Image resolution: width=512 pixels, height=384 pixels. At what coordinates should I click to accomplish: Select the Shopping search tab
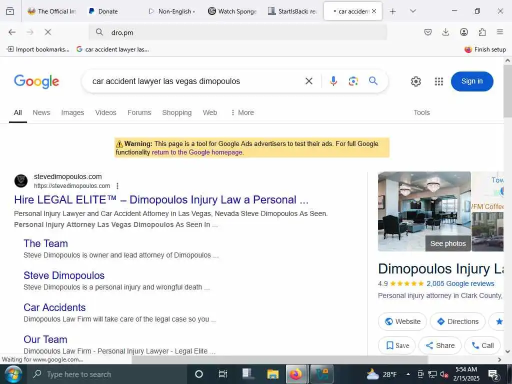(176, 112)
